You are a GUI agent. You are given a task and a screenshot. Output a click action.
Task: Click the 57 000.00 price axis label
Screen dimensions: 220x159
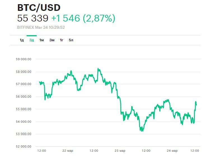click(x=24, y=84)
